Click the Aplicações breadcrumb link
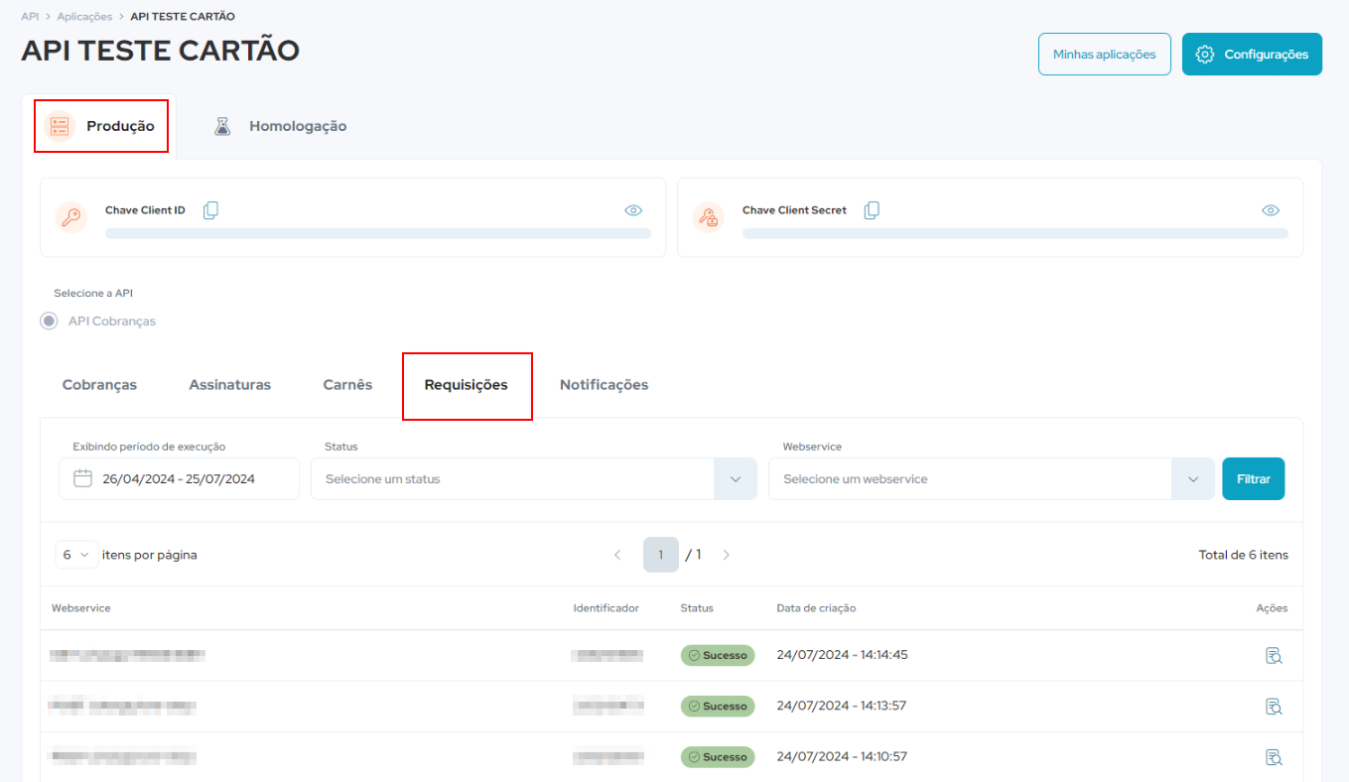 coord(84,17)
